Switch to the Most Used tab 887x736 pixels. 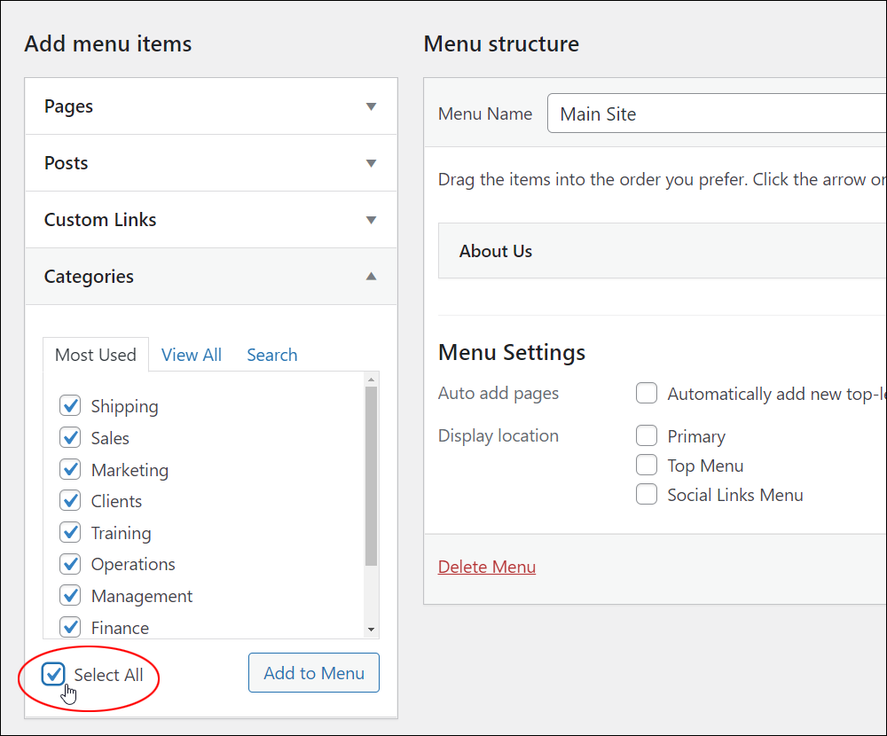(96, 355)
